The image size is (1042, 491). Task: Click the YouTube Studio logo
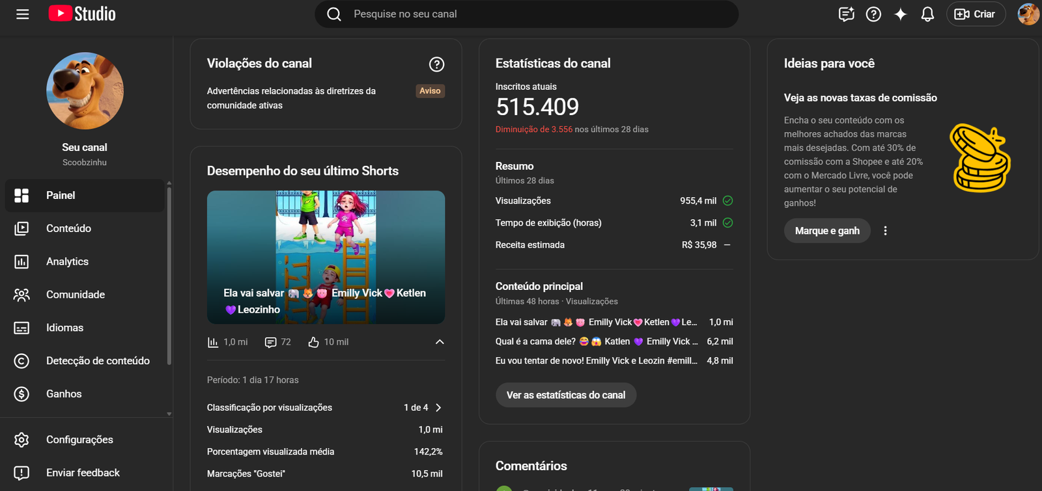[82, 14]
